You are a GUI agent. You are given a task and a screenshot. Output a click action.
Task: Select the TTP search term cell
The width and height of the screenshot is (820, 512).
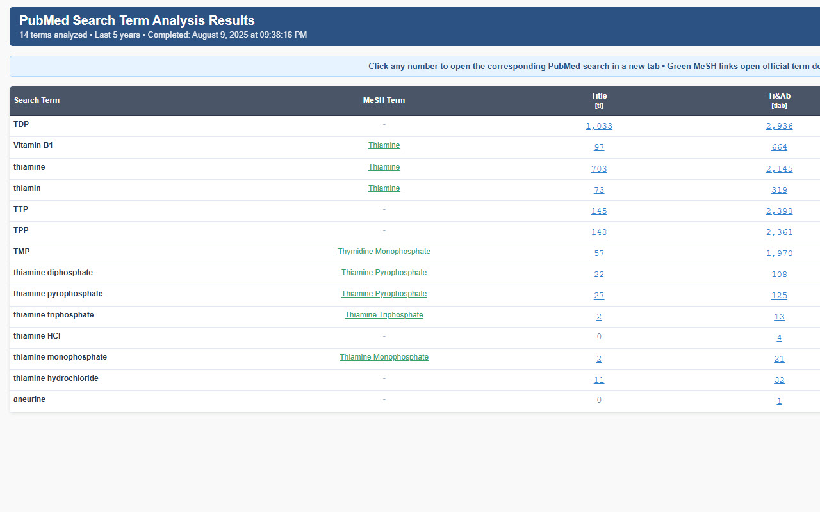coord(20,209)
